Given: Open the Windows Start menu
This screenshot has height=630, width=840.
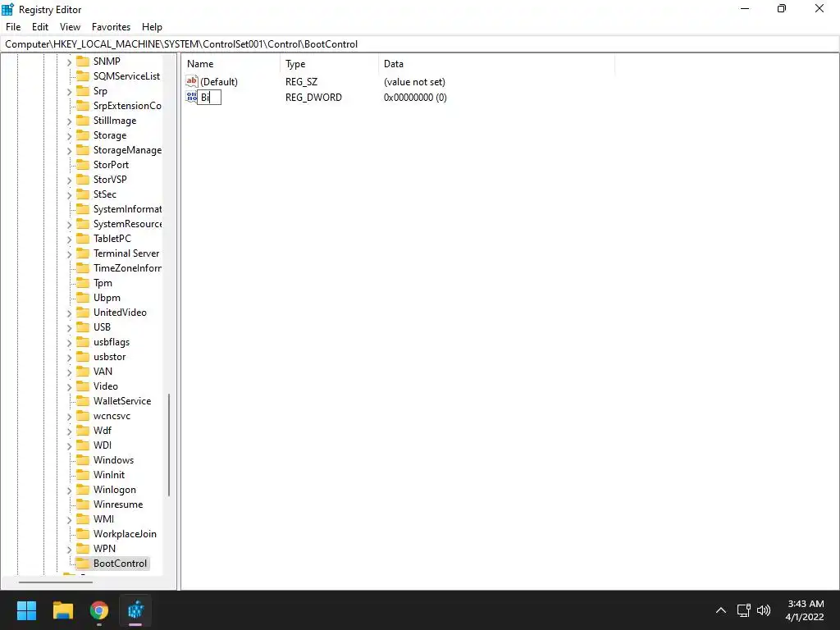Looking at the screenshot, I should (26, 610).
